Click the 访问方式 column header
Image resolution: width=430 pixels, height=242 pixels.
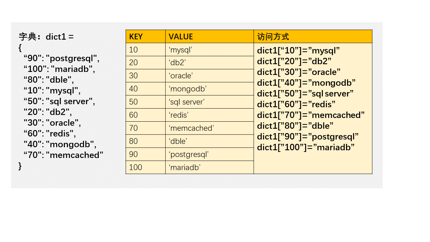click(x=313, y=36)
